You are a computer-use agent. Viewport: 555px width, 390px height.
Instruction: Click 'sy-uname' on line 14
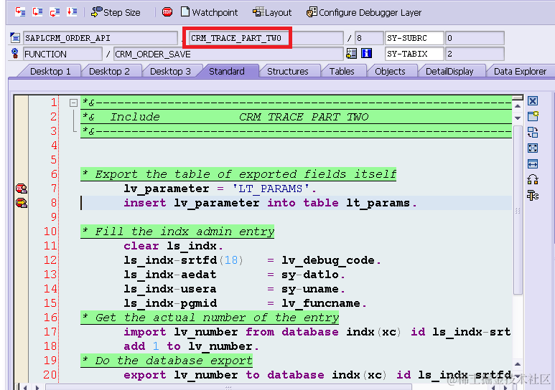pos(309,289)
